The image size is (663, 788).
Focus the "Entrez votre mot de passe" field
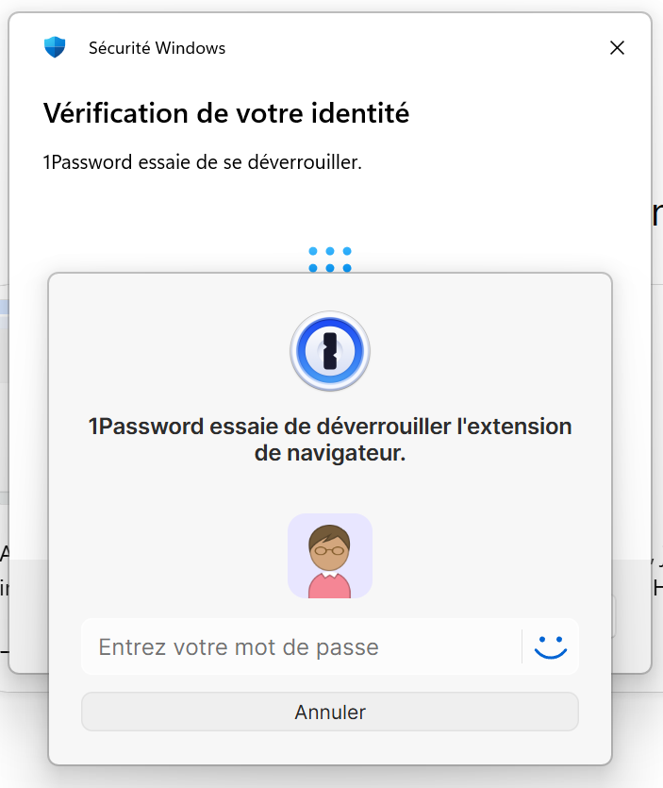pos(302,647)
